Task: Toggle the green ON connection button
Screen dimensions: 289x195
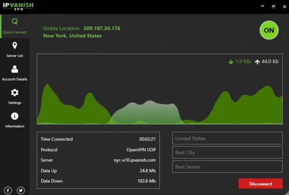Action: 269,30
